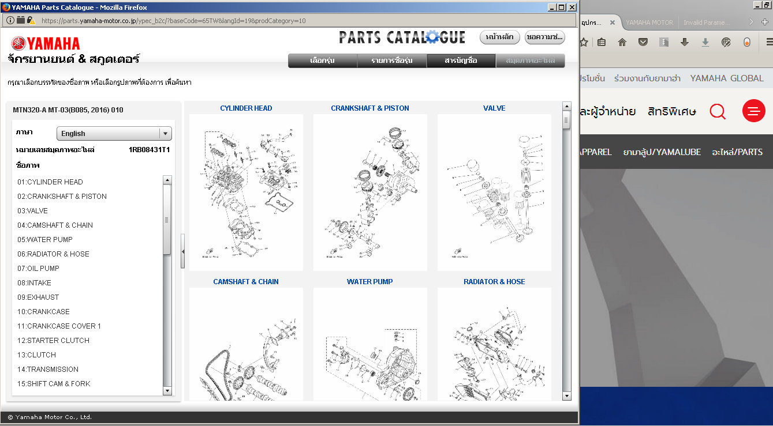Click figure list scroll-up arrow
Screen dimensions: 773x426
[x=167, y=180]
